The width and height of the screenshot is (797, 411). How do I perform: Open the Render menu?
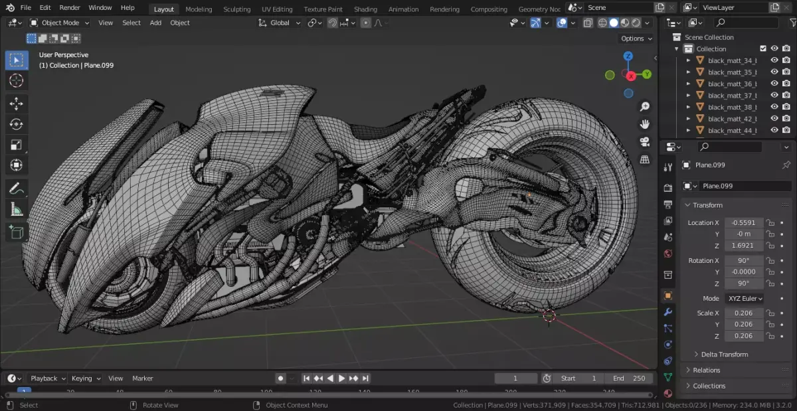70,8
